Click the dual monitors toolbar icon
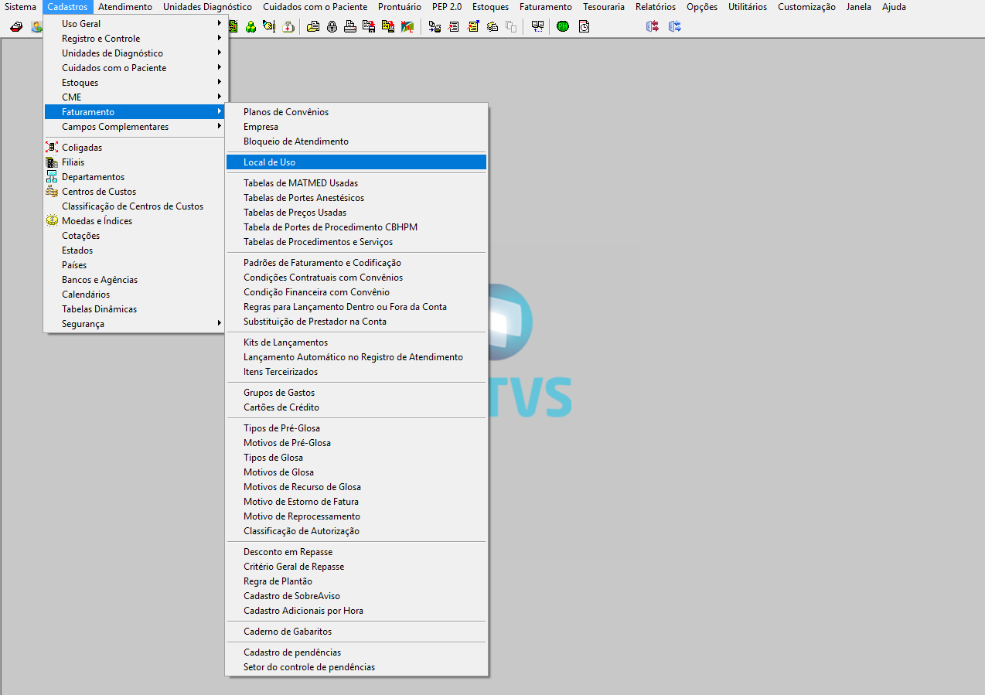The image size is (985, 695). click(x=537, y=26)
